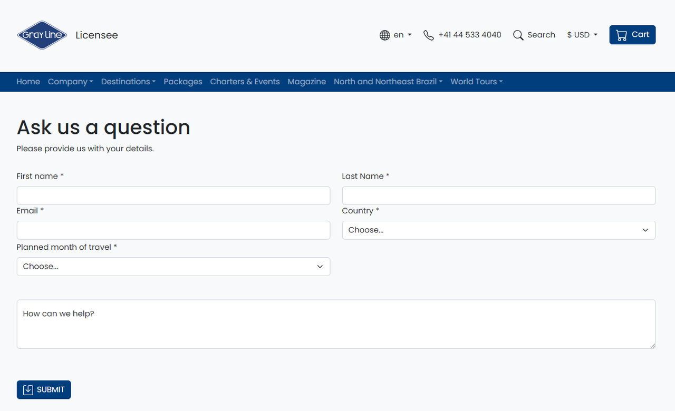Click the globe language icon
Image resolution: width=675 pixels, height=411 pixels.
pyautogui.click(x=385, y=35)
